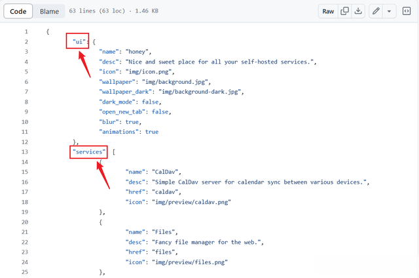Click the "blur" key

(109, 122)
